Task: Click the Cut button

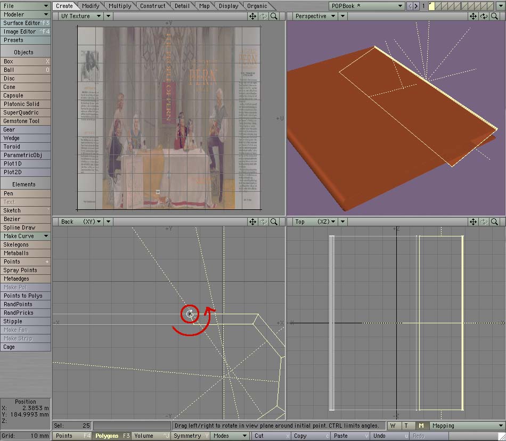Action: pyautogui.click(x=271, y=436)
